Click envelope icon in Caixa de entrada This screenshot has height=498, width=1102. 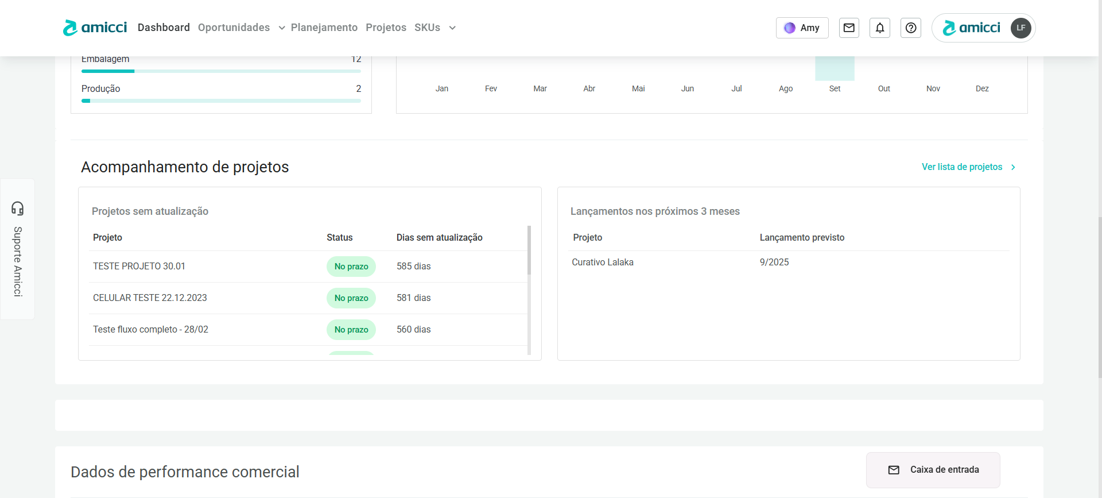click(x=894, y=470)
